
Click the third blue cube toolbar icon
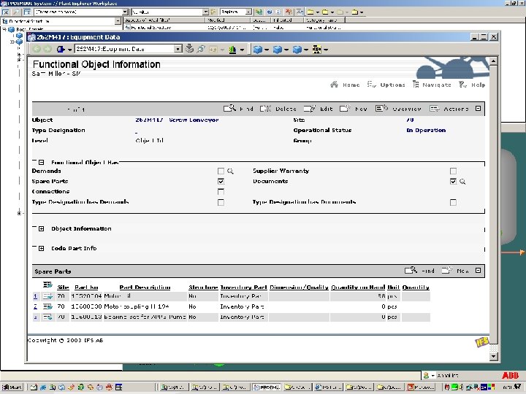(297, 50)
